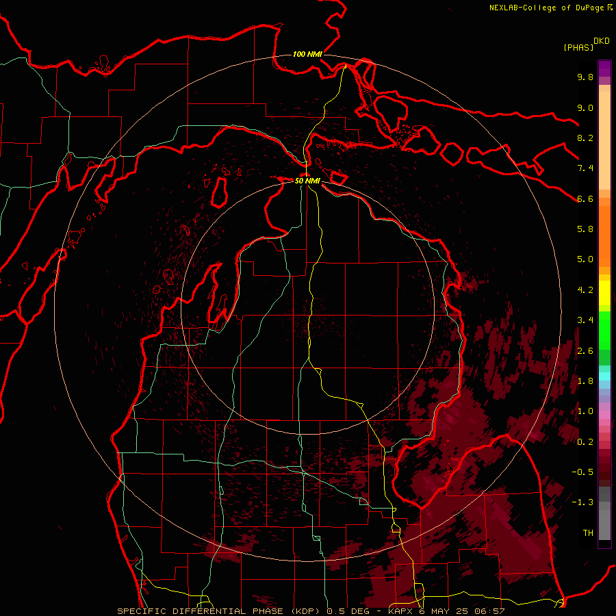The height and width of the screenshot is (616, 616).
Task: Click the 50 NMI range ring label
Action: tap(307, 181)
